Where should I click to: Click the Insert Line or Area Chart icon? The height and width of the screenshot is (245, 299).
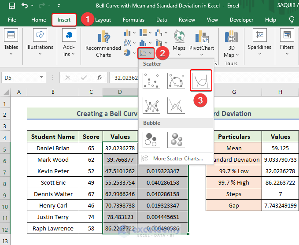[127, 43]
